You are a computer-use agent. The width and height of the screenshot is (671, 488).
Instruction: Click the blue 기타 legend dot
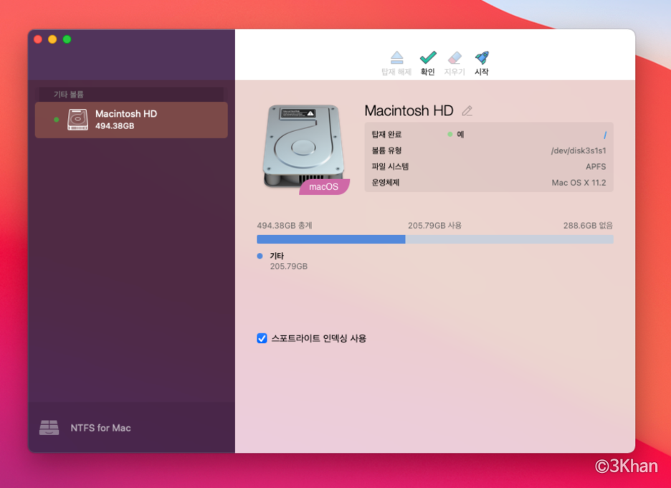(x=260, y=256)
